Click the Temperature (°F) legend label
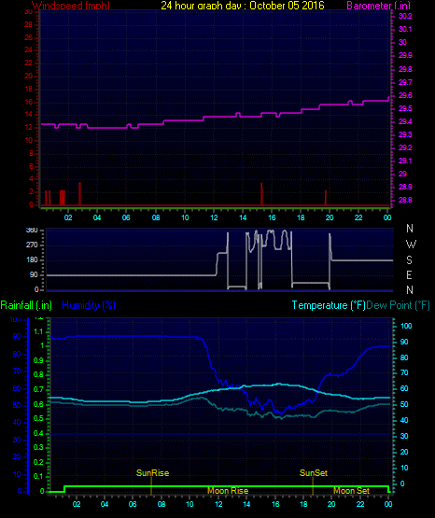This screenshot has height=518, width=435. 329,305
